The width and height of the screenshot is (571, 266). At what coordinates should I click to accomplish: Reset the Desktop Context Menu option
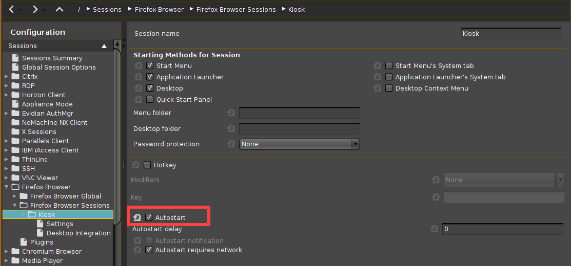pos(377,88)
